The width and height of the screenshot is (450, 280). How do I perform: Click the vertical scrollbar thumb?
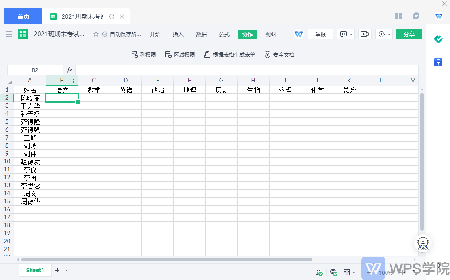(x=422, y=162)
